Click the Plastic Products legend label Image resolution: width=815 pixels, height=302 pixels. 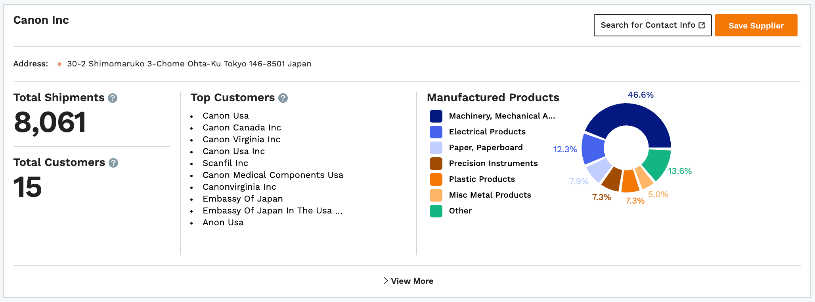(x=482, y=179)
